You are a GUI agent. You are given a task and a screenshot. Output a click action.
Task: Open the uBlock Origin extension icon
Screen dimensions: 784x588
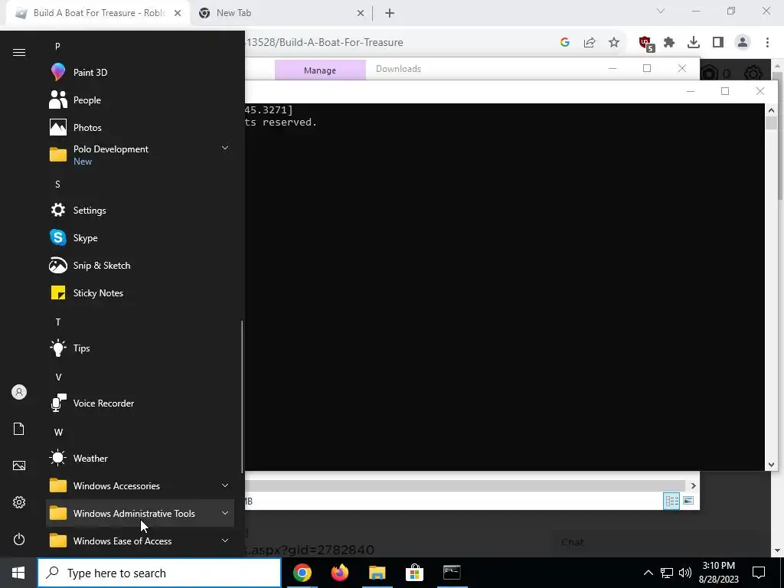point(645,43)
